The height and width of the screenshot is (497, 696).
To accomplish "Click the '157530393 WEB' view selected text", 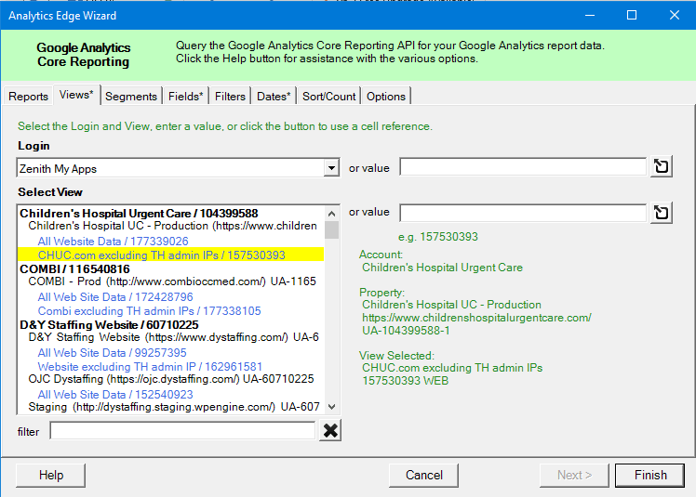I will [406, 381].
